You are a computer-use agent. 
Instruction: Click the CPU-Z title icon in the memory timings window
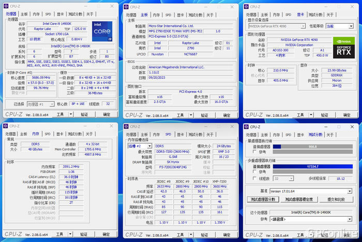click(x=6, y=126)
